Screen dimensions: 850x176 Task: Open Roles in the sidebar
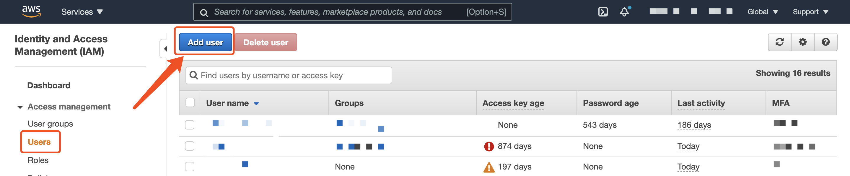[38, 160]
